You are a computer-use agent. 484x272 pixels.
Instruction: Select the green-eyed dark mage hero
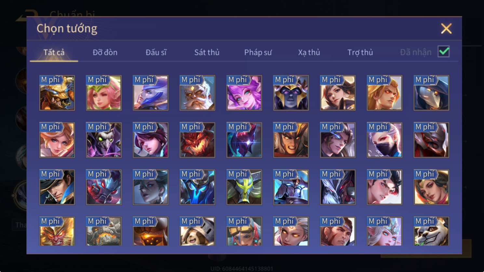(x=104, y=140)
